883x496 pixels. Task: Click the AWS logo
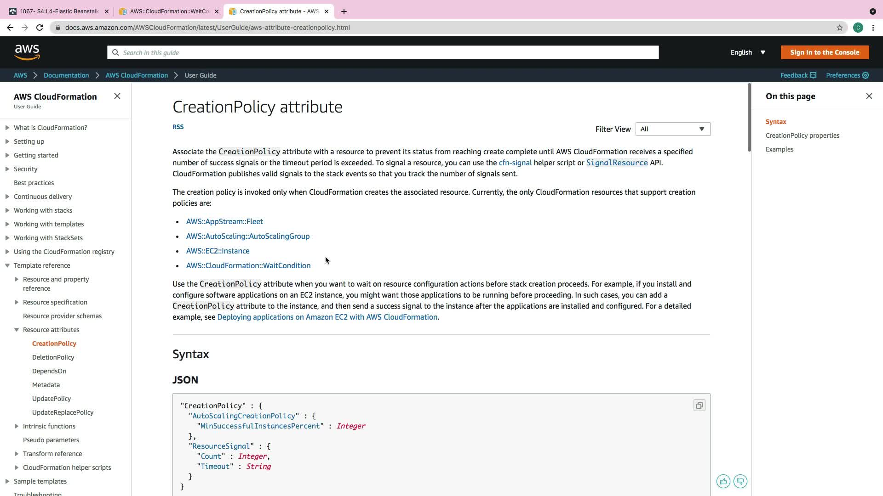click(27, 52)
